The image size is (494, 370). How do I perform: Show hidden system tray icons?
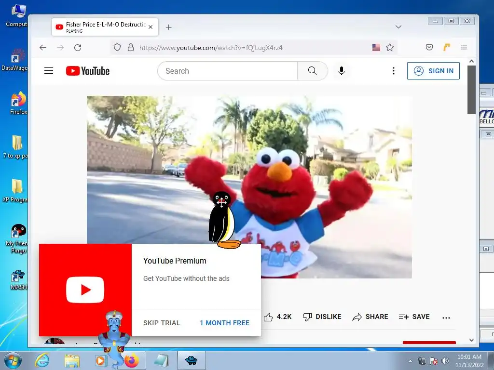pyautogui.click(x=410, y=361)
